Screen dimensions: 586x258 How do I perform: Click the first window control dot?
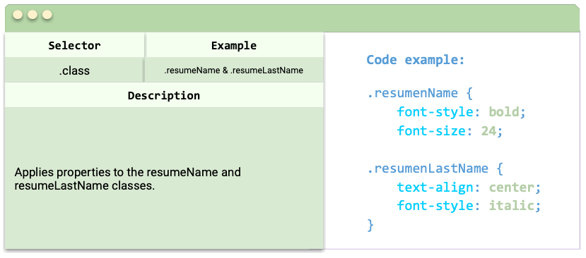18,15
